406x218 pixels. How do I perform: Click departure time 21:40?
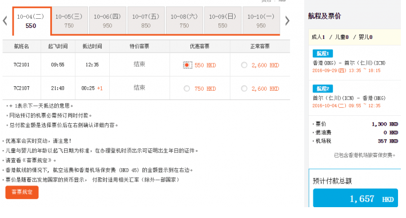(x=58, y=88)
